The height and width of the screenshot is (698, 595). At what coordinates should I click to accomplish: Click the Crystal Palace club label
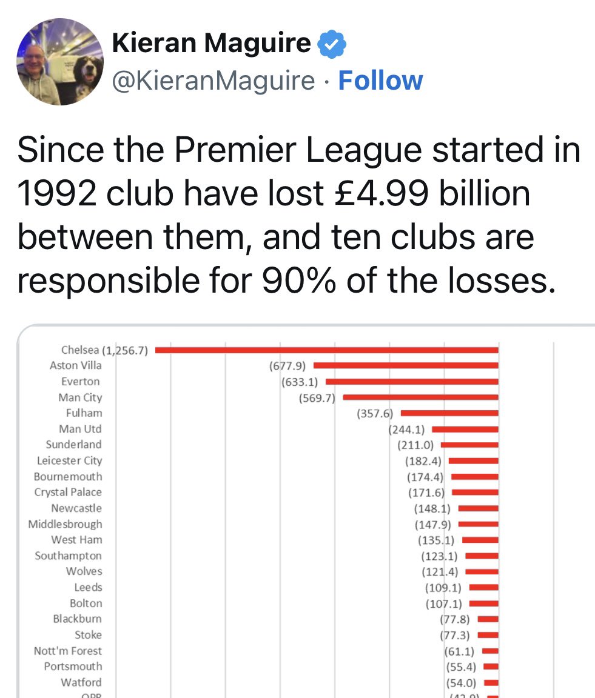[x=68, y=493]
